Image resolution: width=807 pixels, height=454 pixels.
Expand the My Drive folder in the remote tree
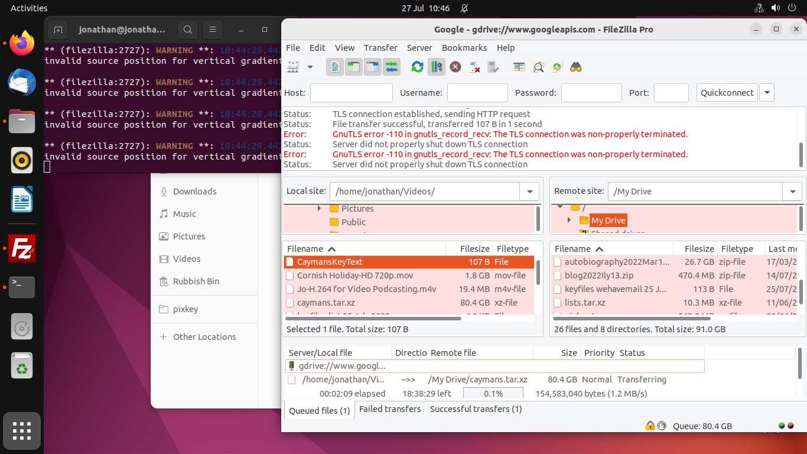[569, 220]
